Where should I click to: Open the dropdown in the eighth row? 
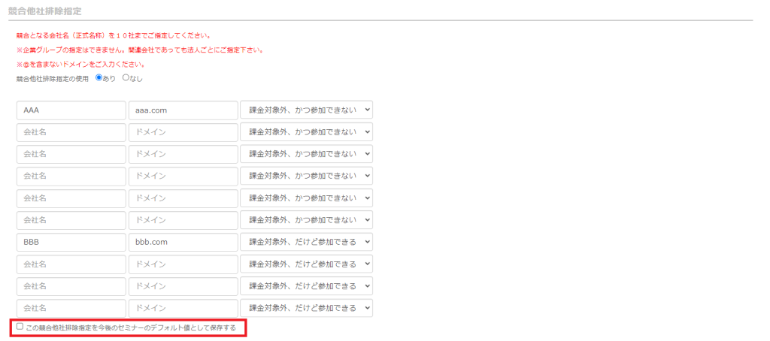pos(306,264)
